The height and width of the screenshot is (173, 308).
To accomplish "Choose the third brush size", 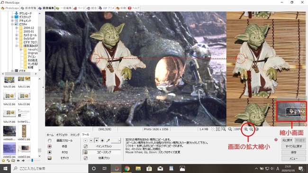I will [97, 141].
